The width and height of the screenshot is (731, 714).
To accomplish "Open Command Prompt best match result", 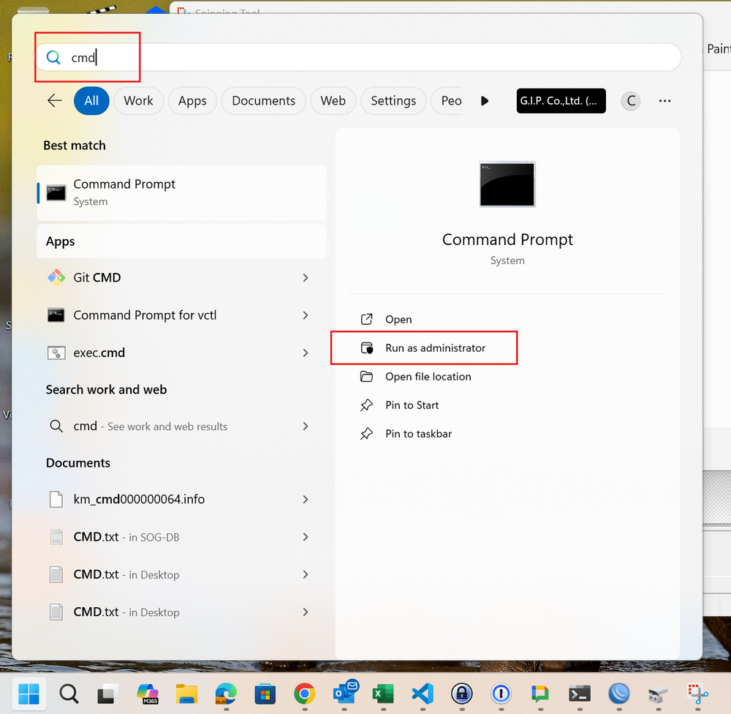I will [x=181, y=192].
